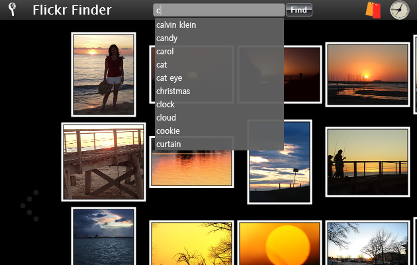Choose 'clock' in the suggestion list
Image resolution: width=417 pixels, height=265 pixels.
(219, 104)
